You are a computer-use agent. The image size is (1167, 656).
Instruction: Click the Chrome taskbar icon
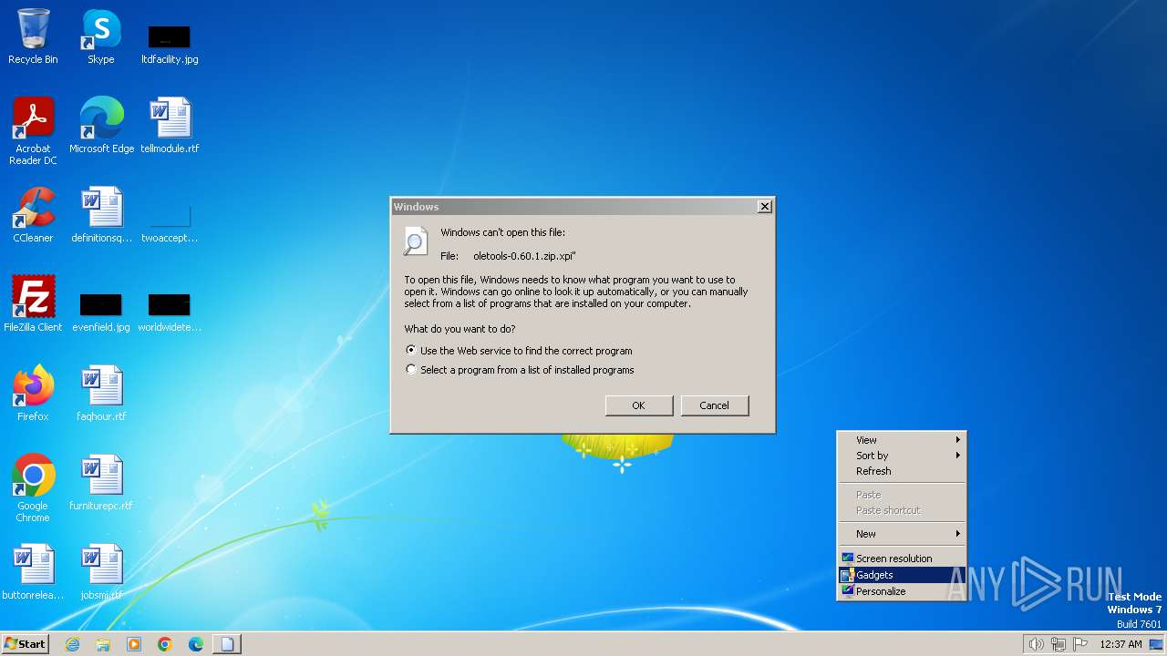point(165,644)
